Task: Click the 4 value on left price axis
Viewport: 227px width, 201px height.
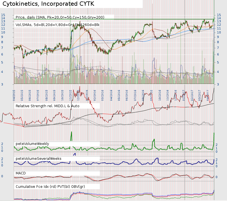Action: tap(2, 72)
